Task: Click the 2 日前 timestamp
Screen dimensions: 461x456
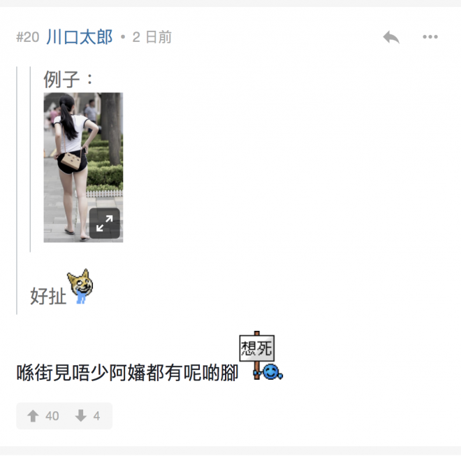Action: tap(152, 37)
